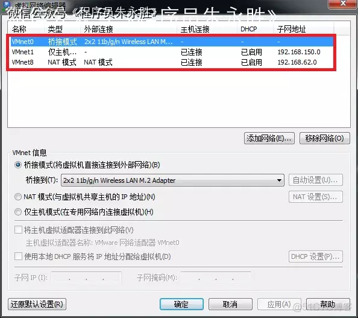Open DHCP settings button
Viewport: 358px width, 318px height.
316,256
